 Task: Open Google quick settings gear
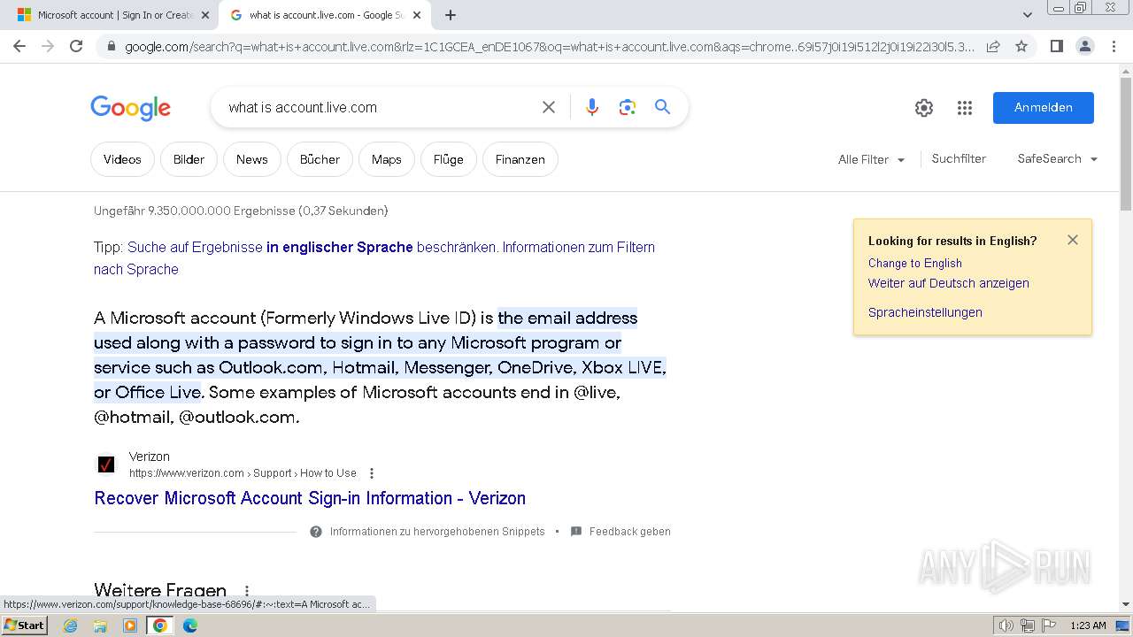[x=924, y=108]
